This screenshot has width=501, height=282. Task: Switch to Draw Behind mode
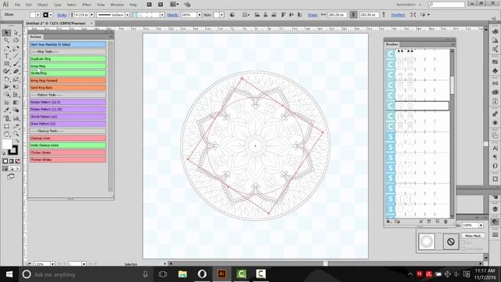[x=11, y=168]
